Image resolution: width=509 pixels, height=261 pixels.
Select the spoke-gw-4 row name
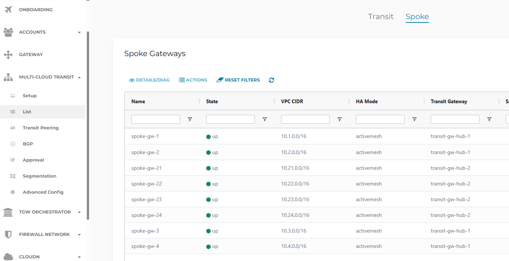tap(145, 246)
